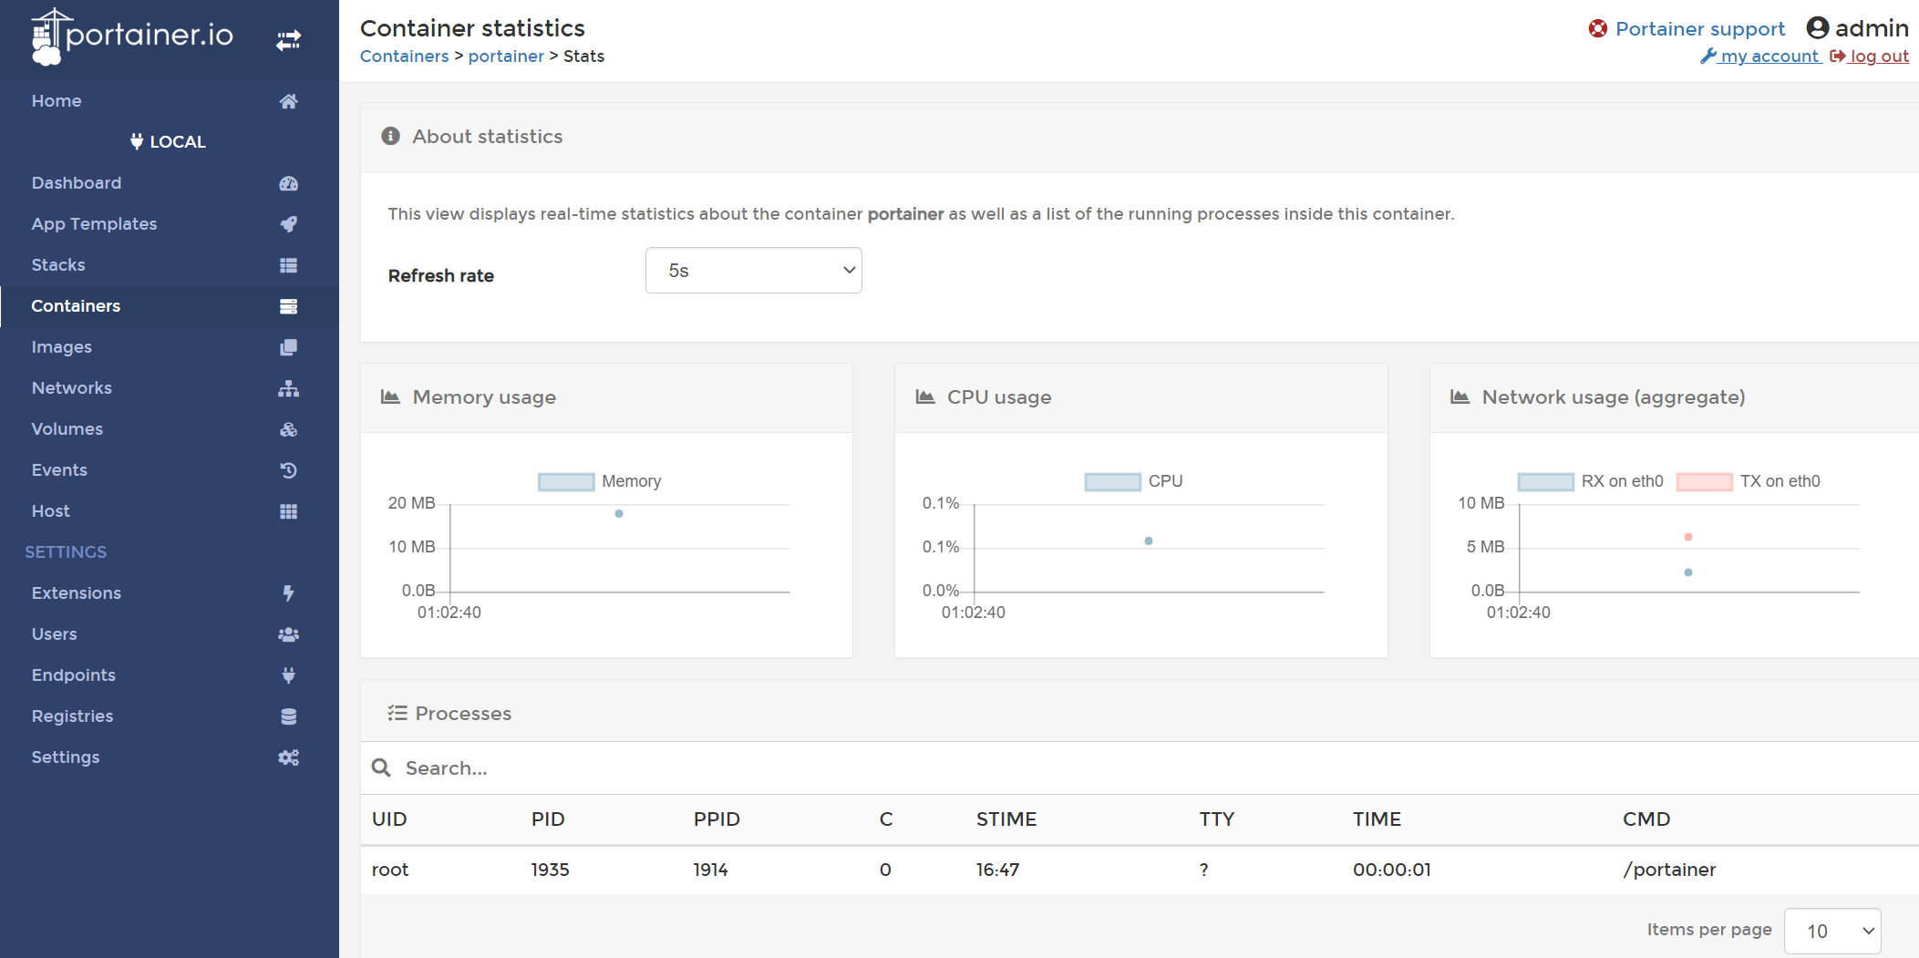
Task: Sort processes by the STIME column header
Action: (1006, 819)
